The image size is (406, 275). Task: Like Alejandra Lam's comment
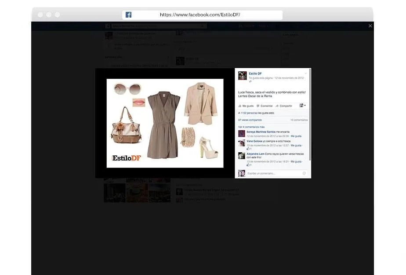click(296, 161)
